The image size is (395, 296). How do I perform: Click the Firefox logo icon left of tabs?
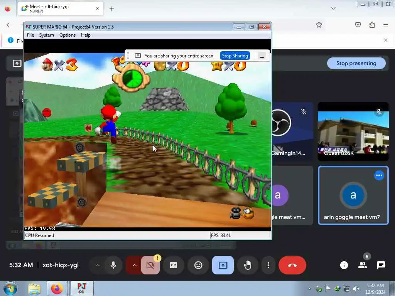8,9
